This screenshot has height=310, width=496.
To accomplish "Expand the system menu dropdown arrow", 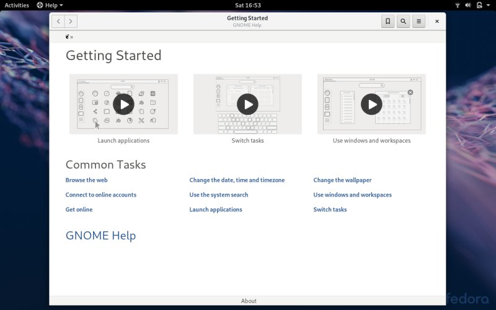I will click(488, 6).
